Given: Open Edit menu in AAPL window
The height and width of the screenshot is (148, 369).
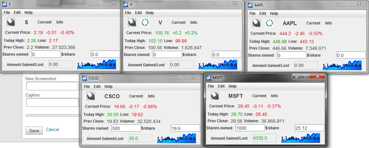Looking at the screenshot, I should click(x=263, y=14).
